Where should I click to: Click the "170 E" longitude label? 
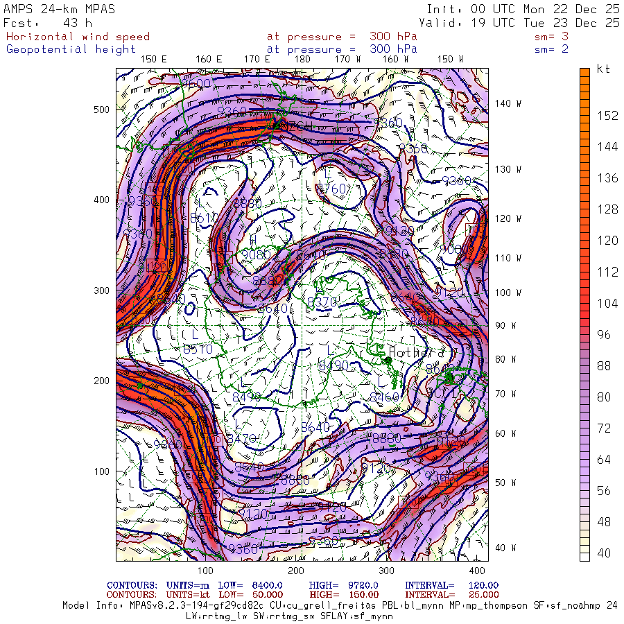click(x=257, y=60)
